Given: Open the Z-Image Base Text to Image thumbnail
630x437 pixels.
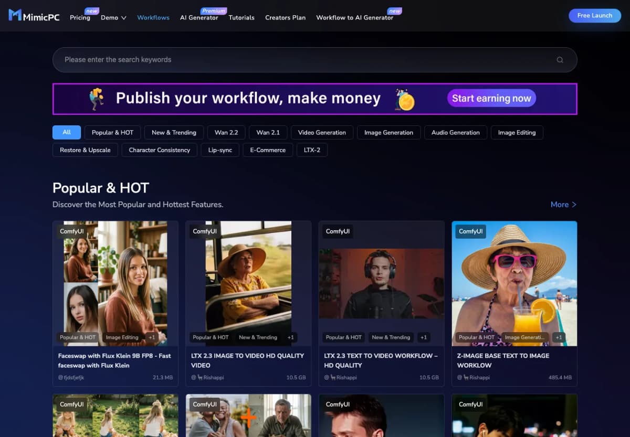Looking at the screenshot, I should point(514,283).
